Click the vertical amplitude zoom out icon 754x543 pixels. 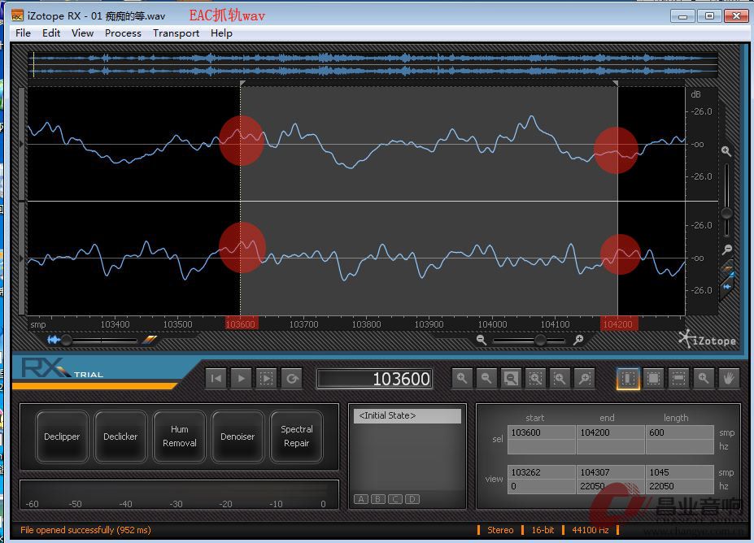[x=726, y=249]
